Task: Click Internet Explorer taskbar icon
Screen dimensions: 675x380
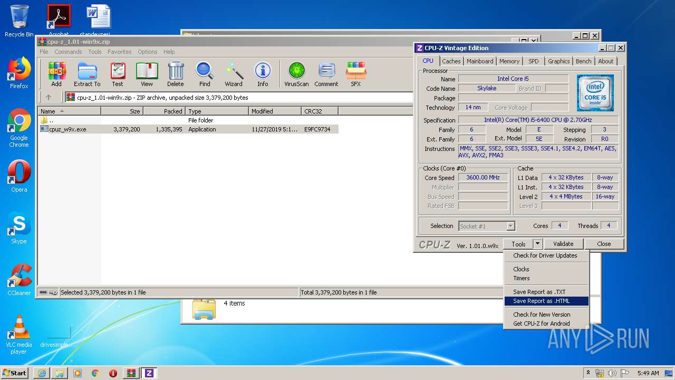Action: [x=42, y=373]
